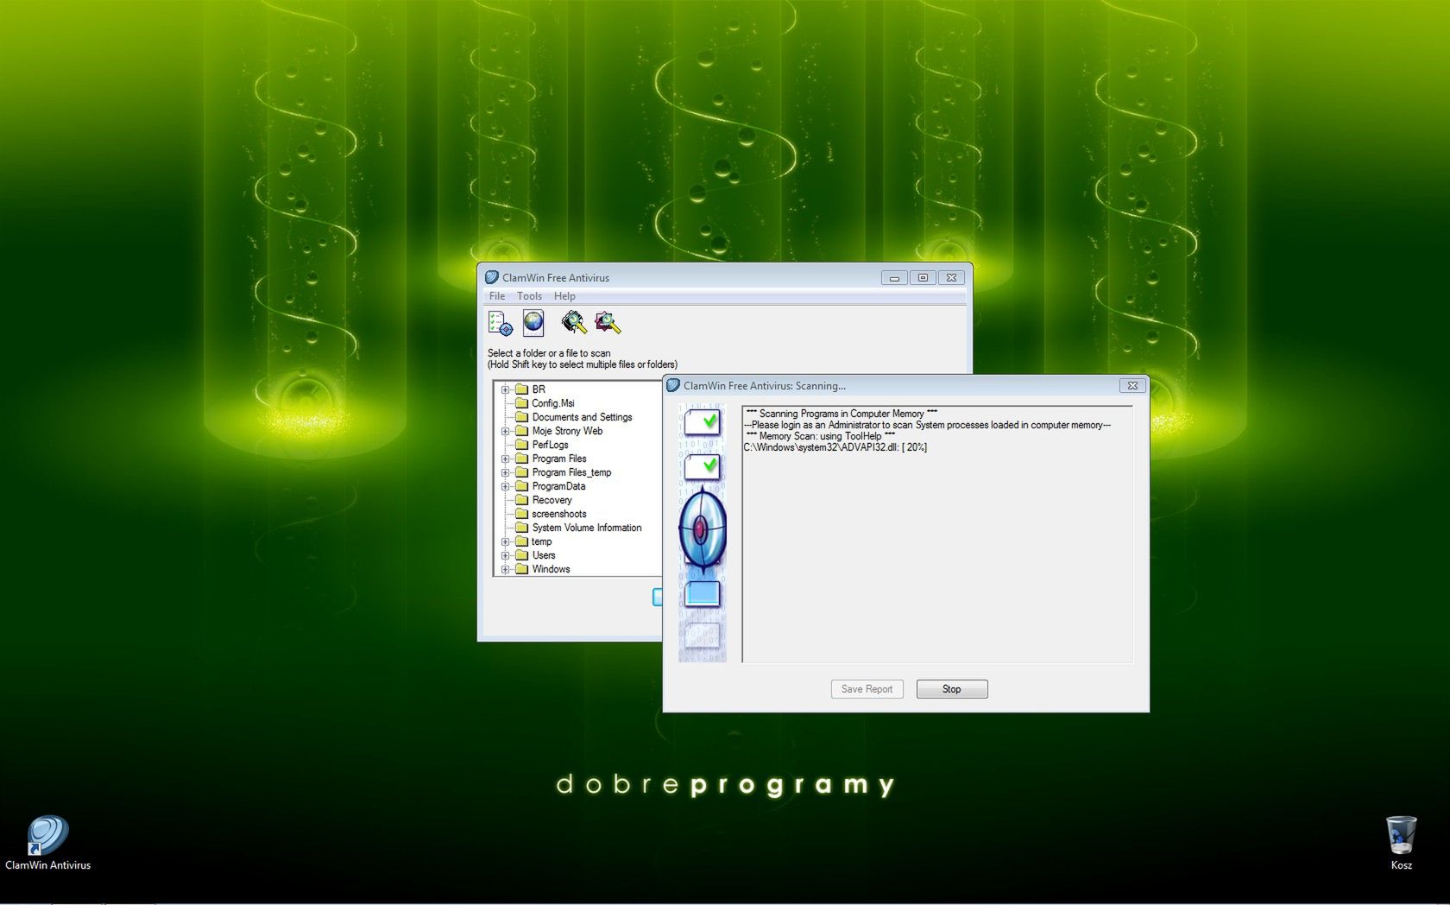Minimize the ClamWin Free Antivirus window
This screenshot has width=1450, height=905.
coord(894,277)
